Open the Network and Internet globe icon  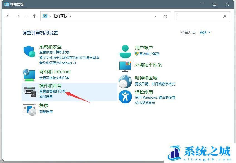click(29, 75)
